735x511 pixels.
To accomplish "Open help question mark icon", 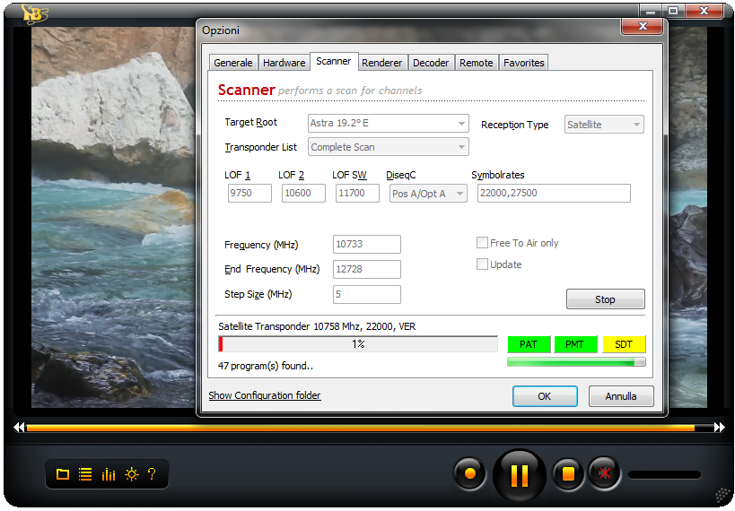I will [x=152, y=473].
